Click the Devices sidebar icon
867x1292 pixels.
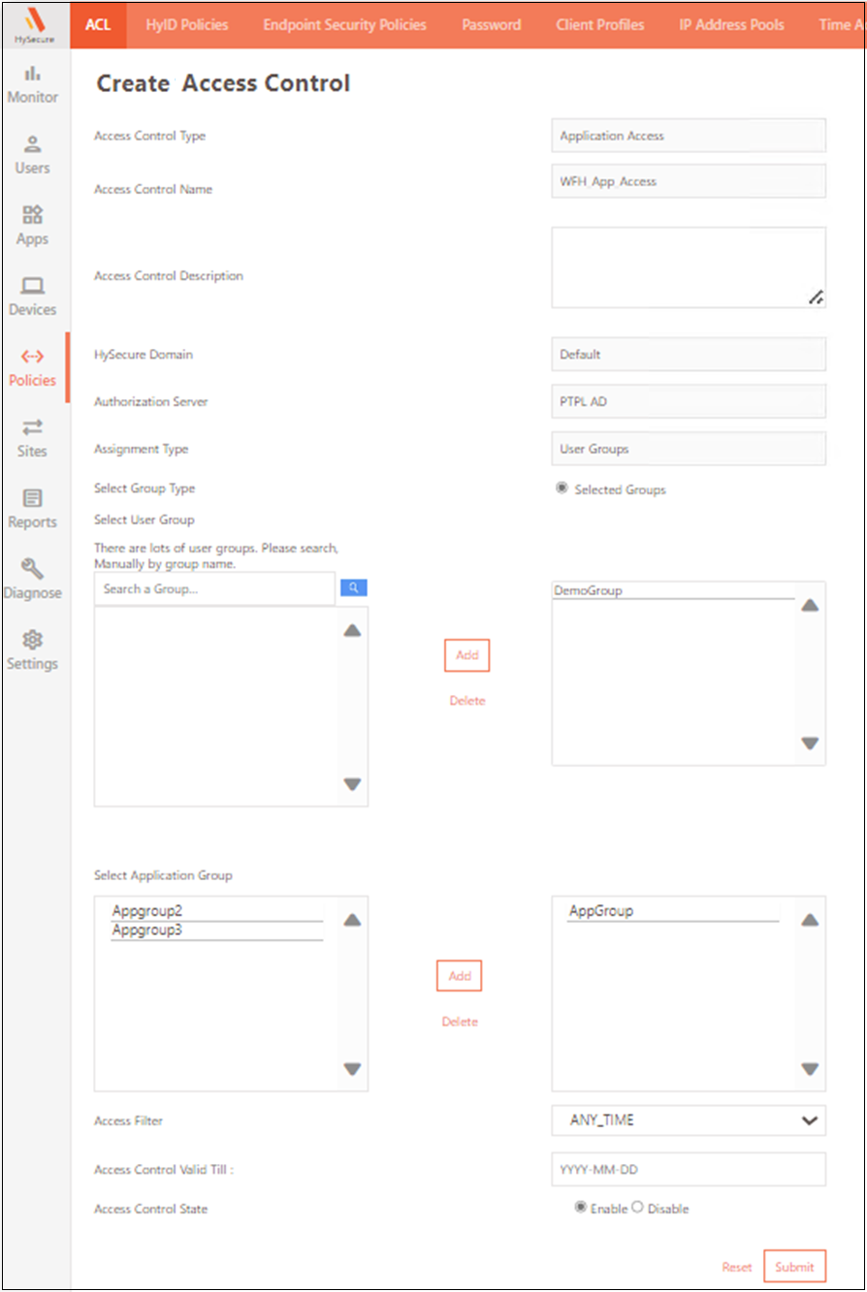pyautogui.click(x=32, y=296)
